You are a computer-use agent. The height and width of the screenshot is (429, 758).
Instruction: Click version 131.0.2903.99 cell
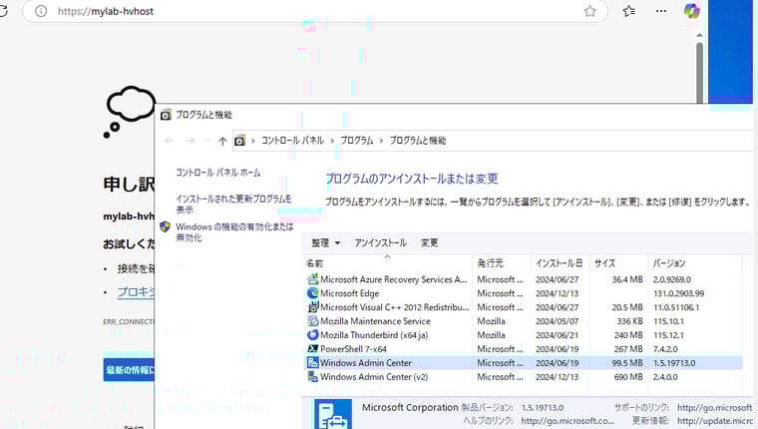click(x=679, y=293)
